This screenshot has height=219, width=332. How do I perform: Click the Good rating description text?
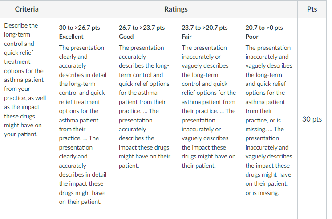pos(145,106)
